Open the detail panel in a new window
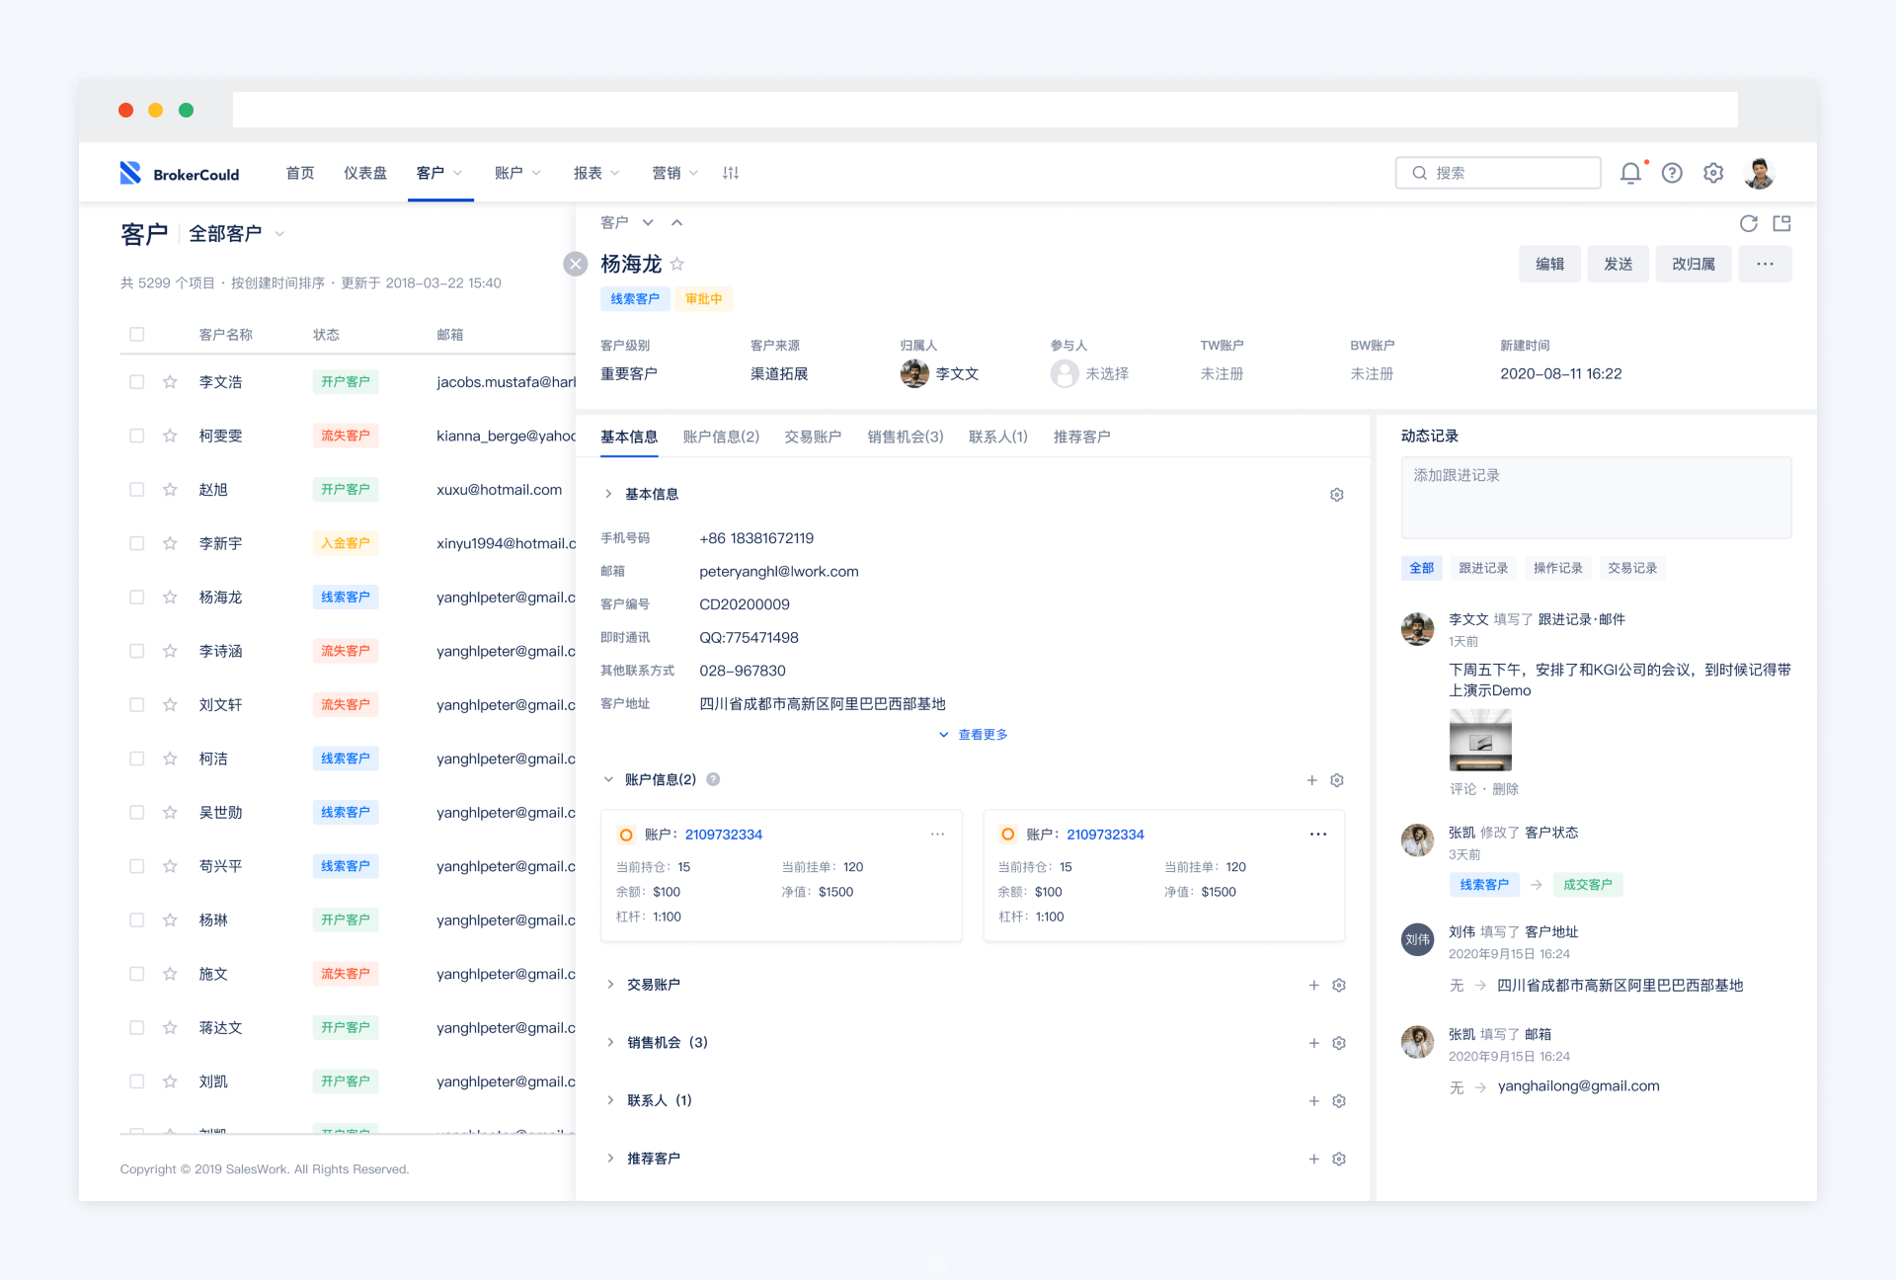 tap(1782, 223)
